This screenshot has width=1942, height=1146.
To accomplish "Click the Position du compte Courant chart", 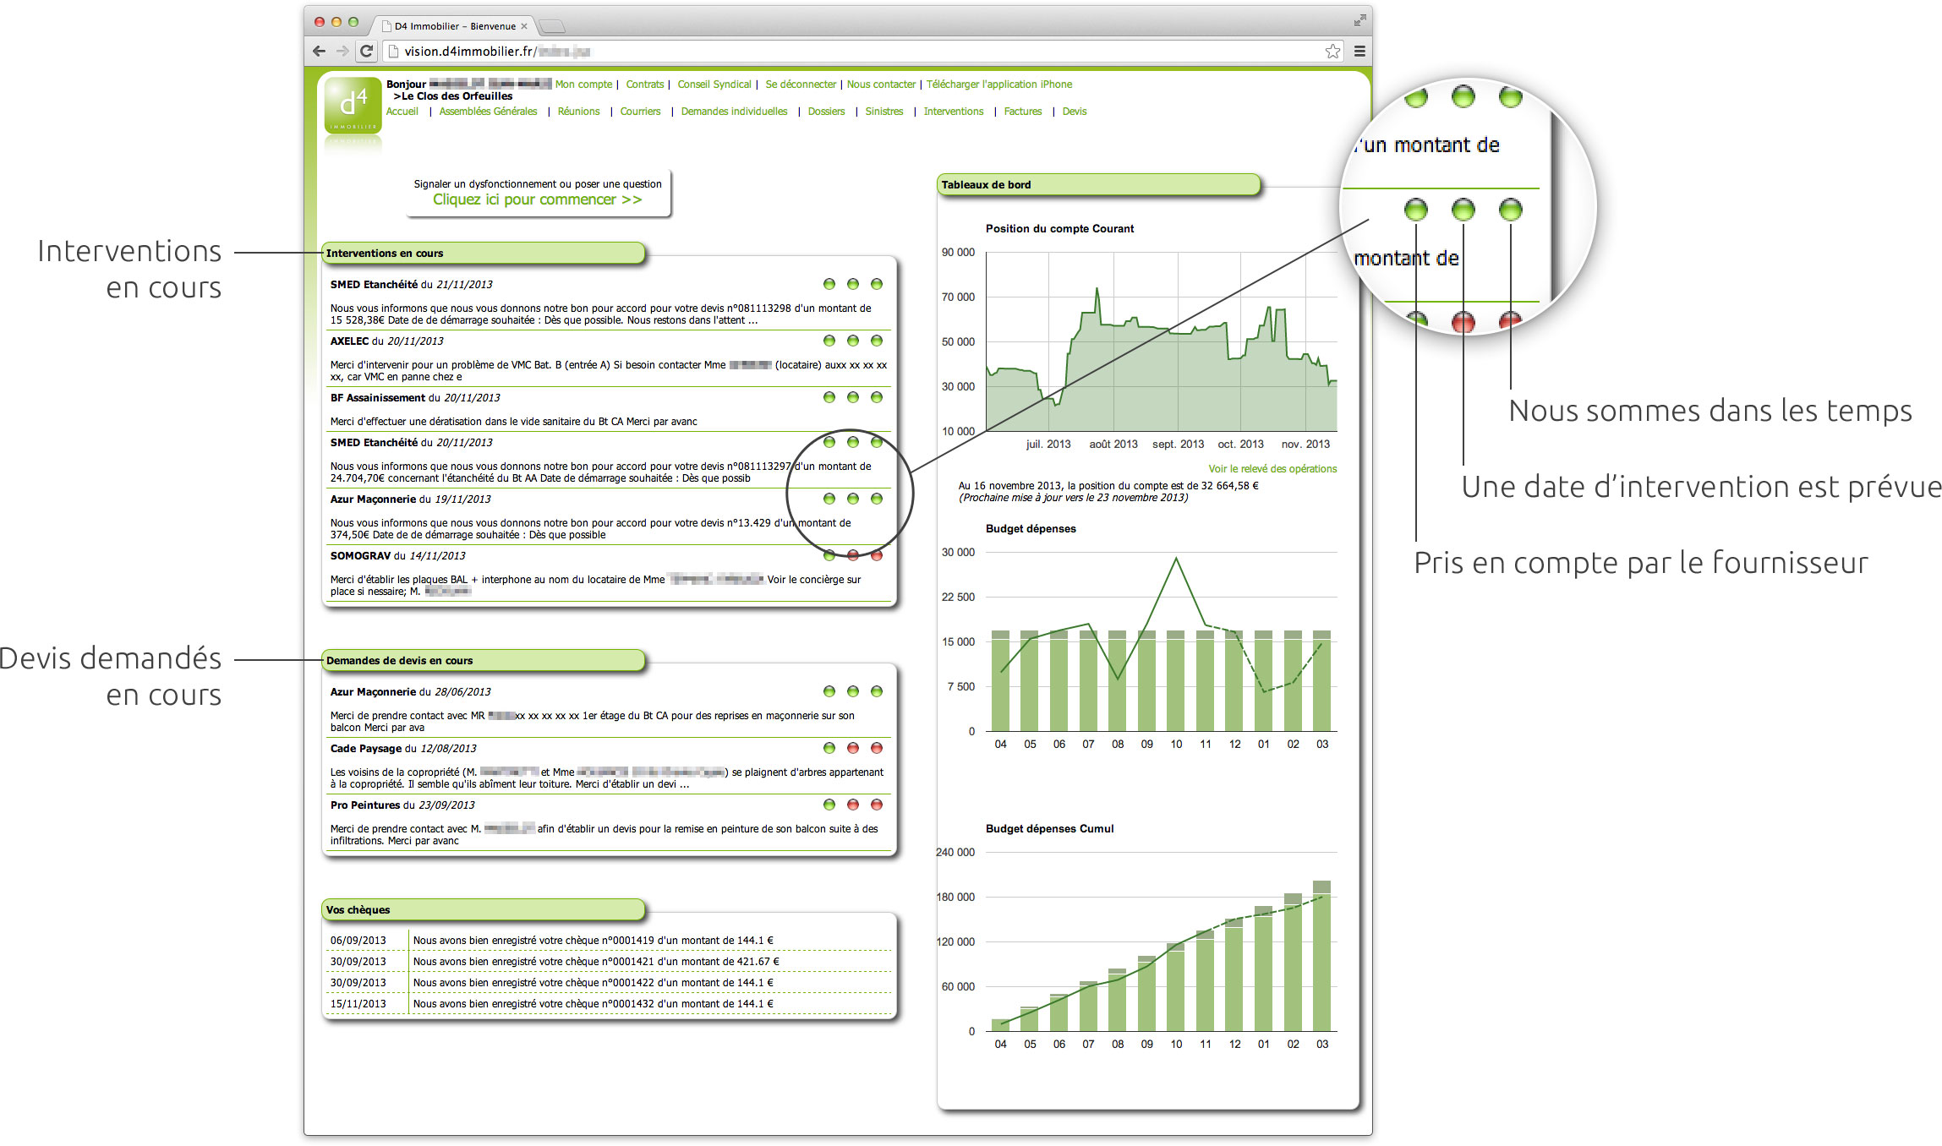I will point(1162,341).
